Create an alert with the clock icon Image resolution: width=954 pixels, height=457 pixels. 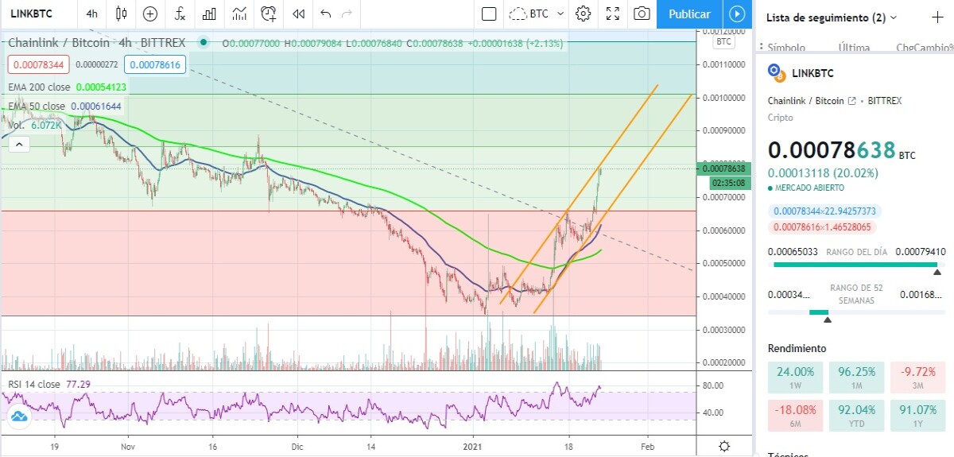[269, 14]
